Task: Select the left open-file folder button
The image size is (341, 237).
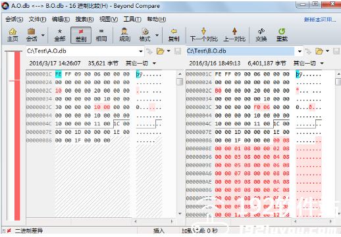Action: click(161, 51)
